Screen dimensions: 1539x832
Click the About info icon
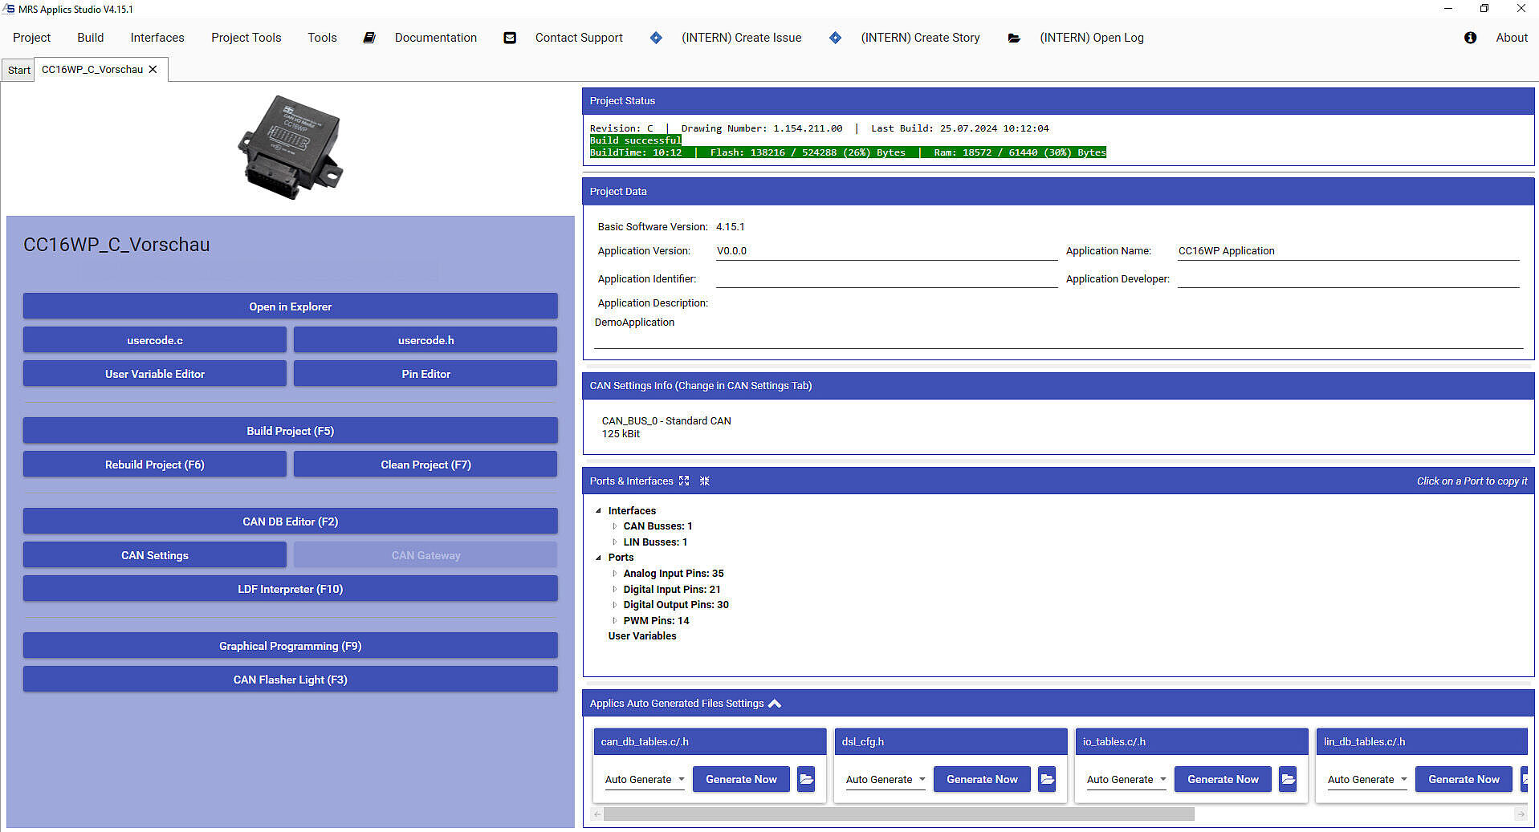[x=1470, y=38]
